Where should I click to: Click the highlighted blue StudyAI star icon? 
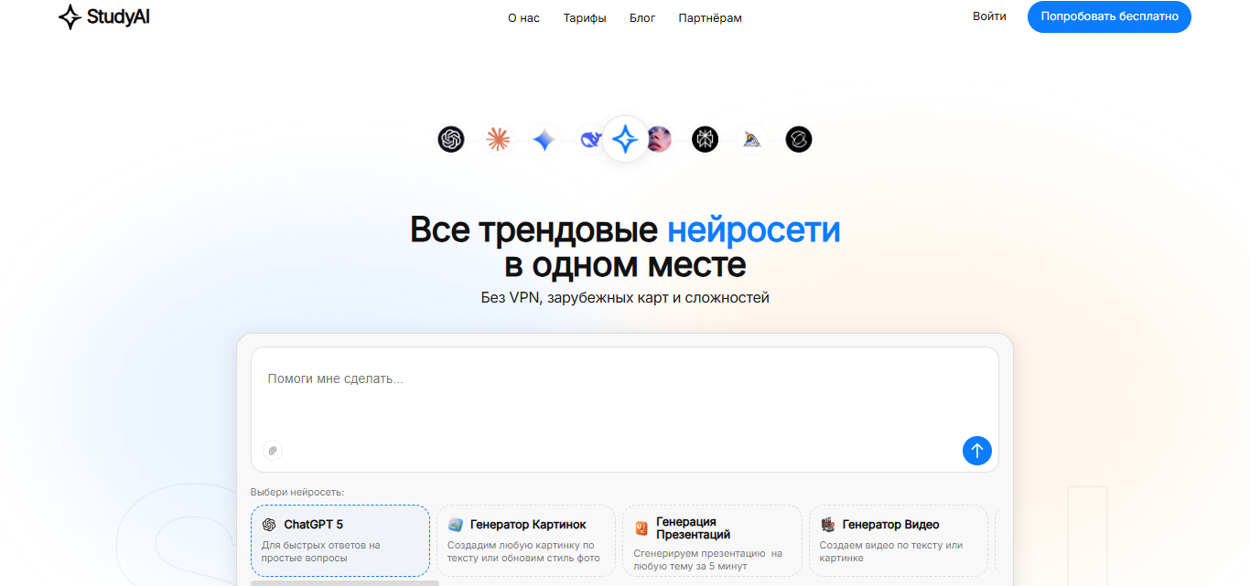pyautogui.click(x=625, y=138)
